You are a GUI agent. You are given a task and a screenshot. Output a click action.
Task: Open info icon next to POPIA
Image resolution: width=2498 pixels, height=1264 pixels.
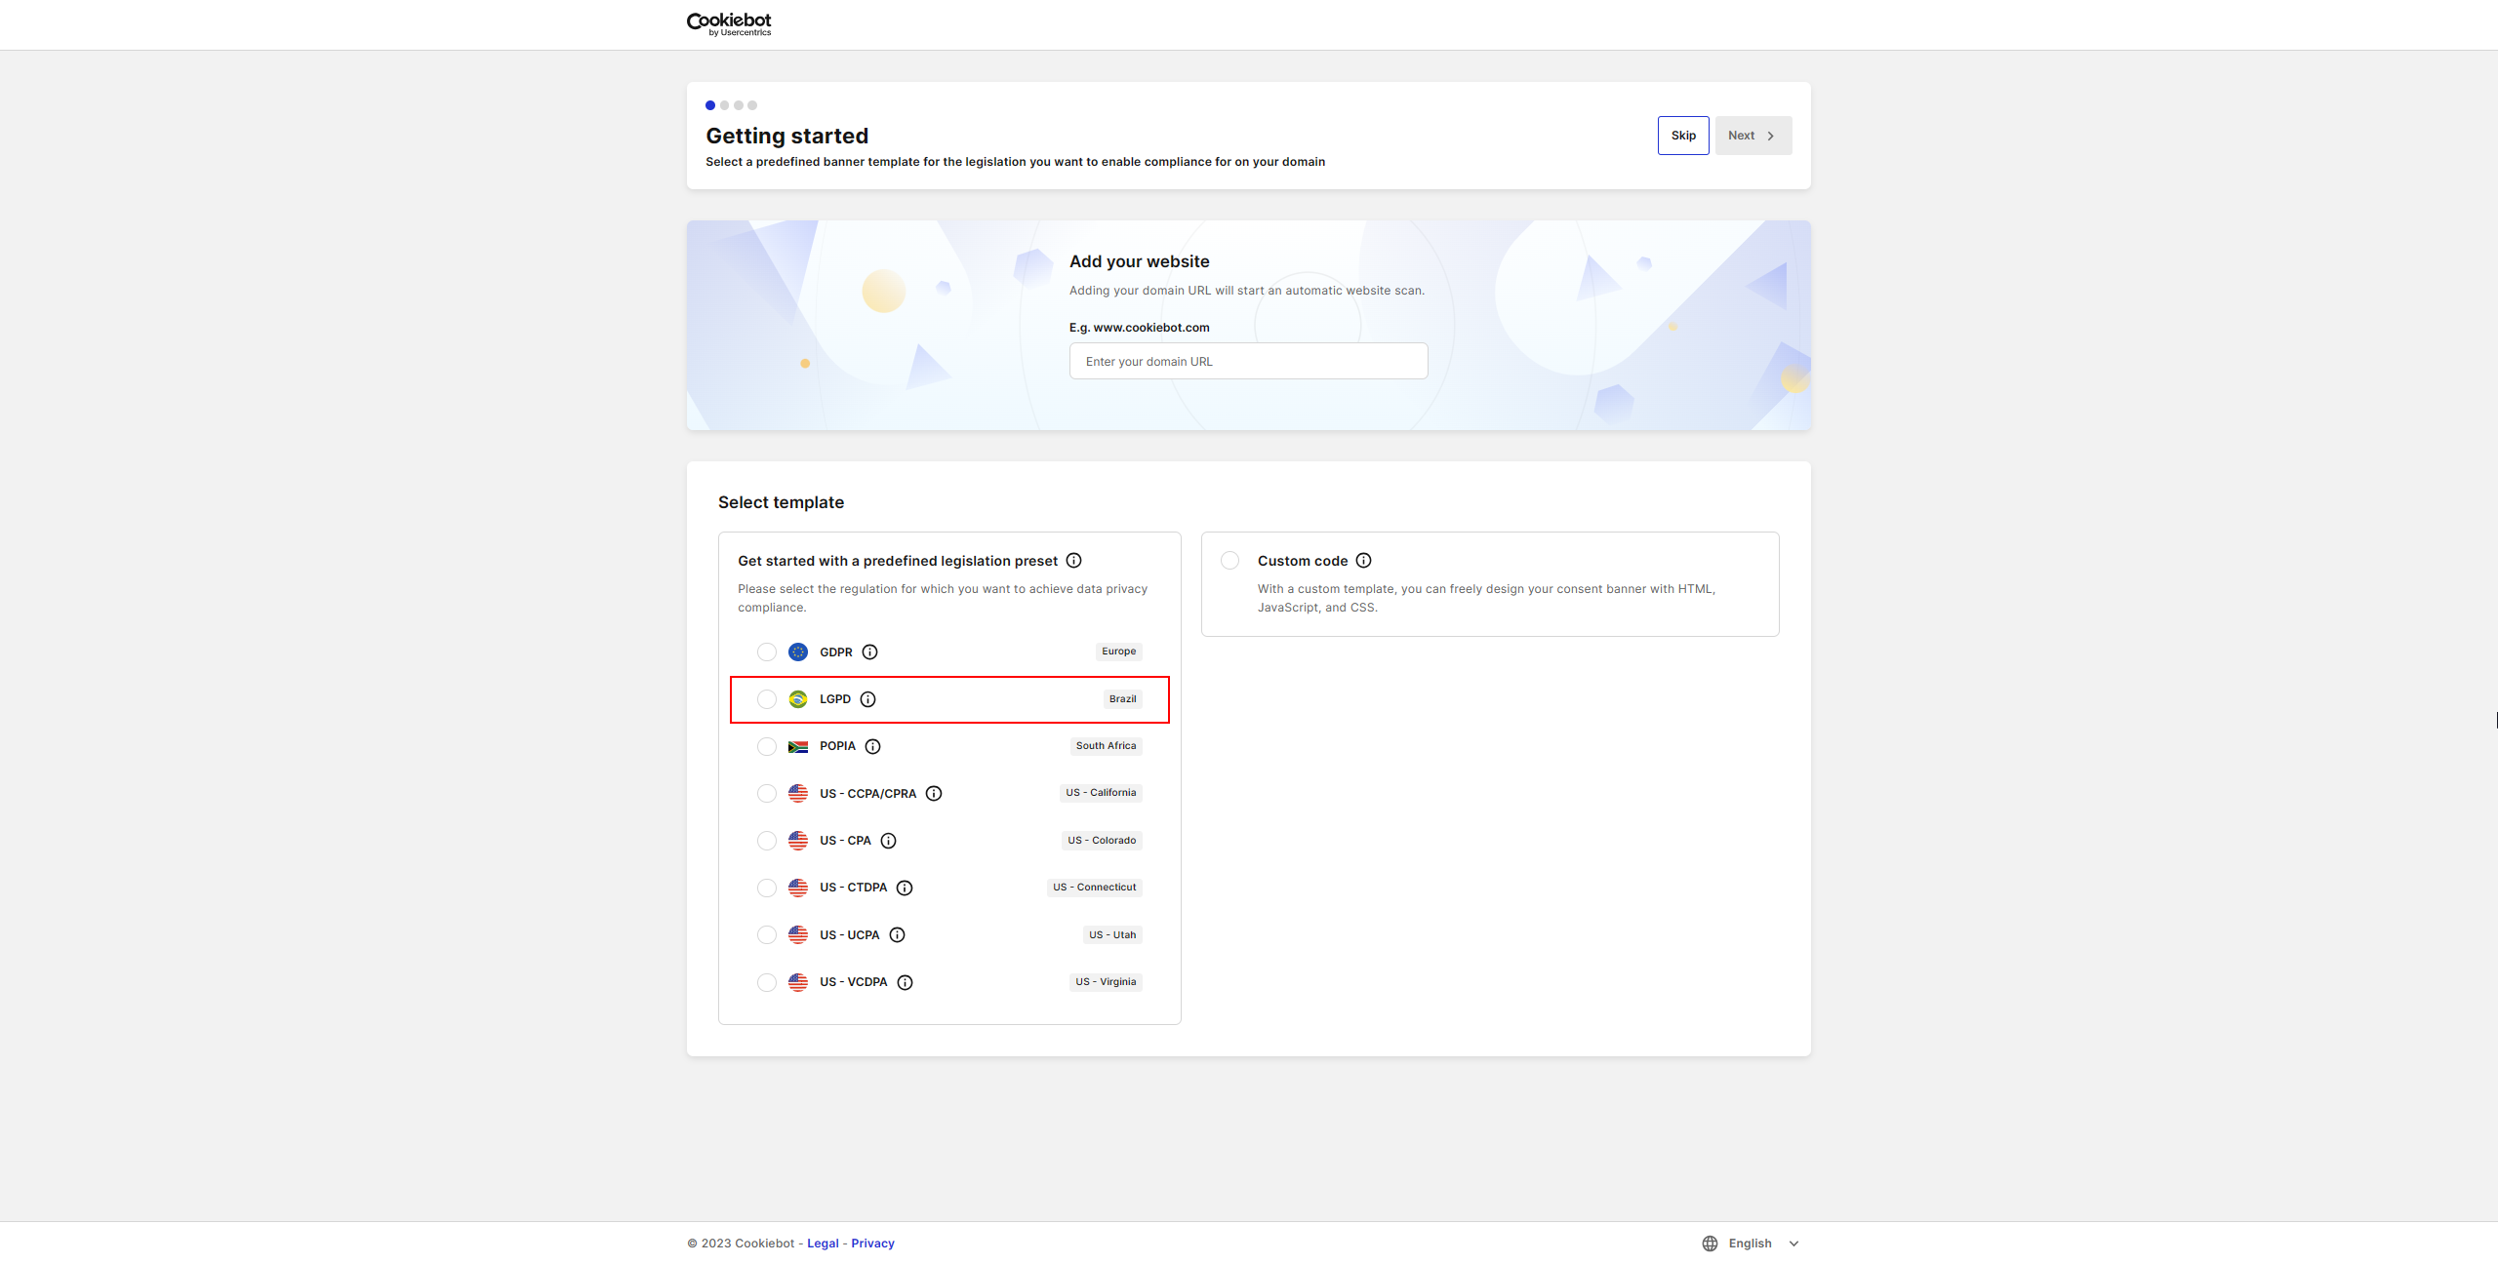tap(872, 747)
